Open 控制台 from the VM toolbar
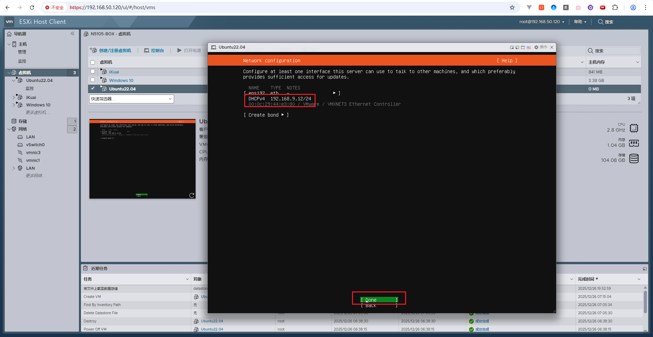The image size is (653, 337). [x=154, y=50]
